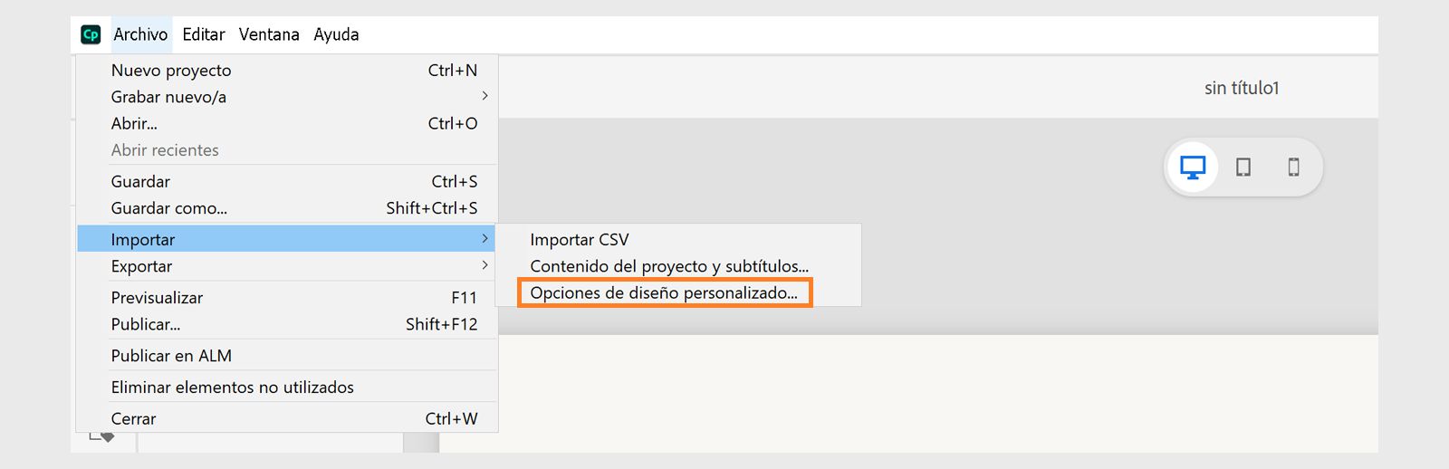Select Eliminar elementos no utilizados
The image size is (1449, 469).
point(232,388)
